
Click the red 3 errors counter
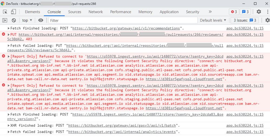[x=234, y=12]
